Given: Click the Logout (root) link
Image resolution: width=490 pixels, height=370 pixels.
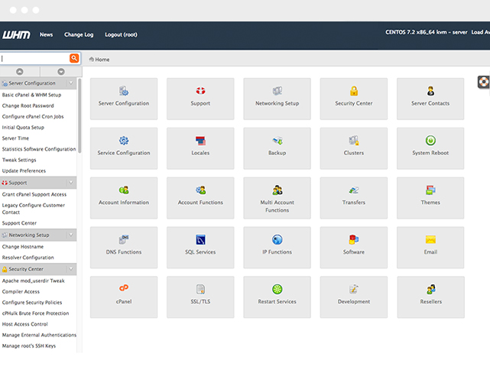Looking at the screenshot, I should coord(121,34).
